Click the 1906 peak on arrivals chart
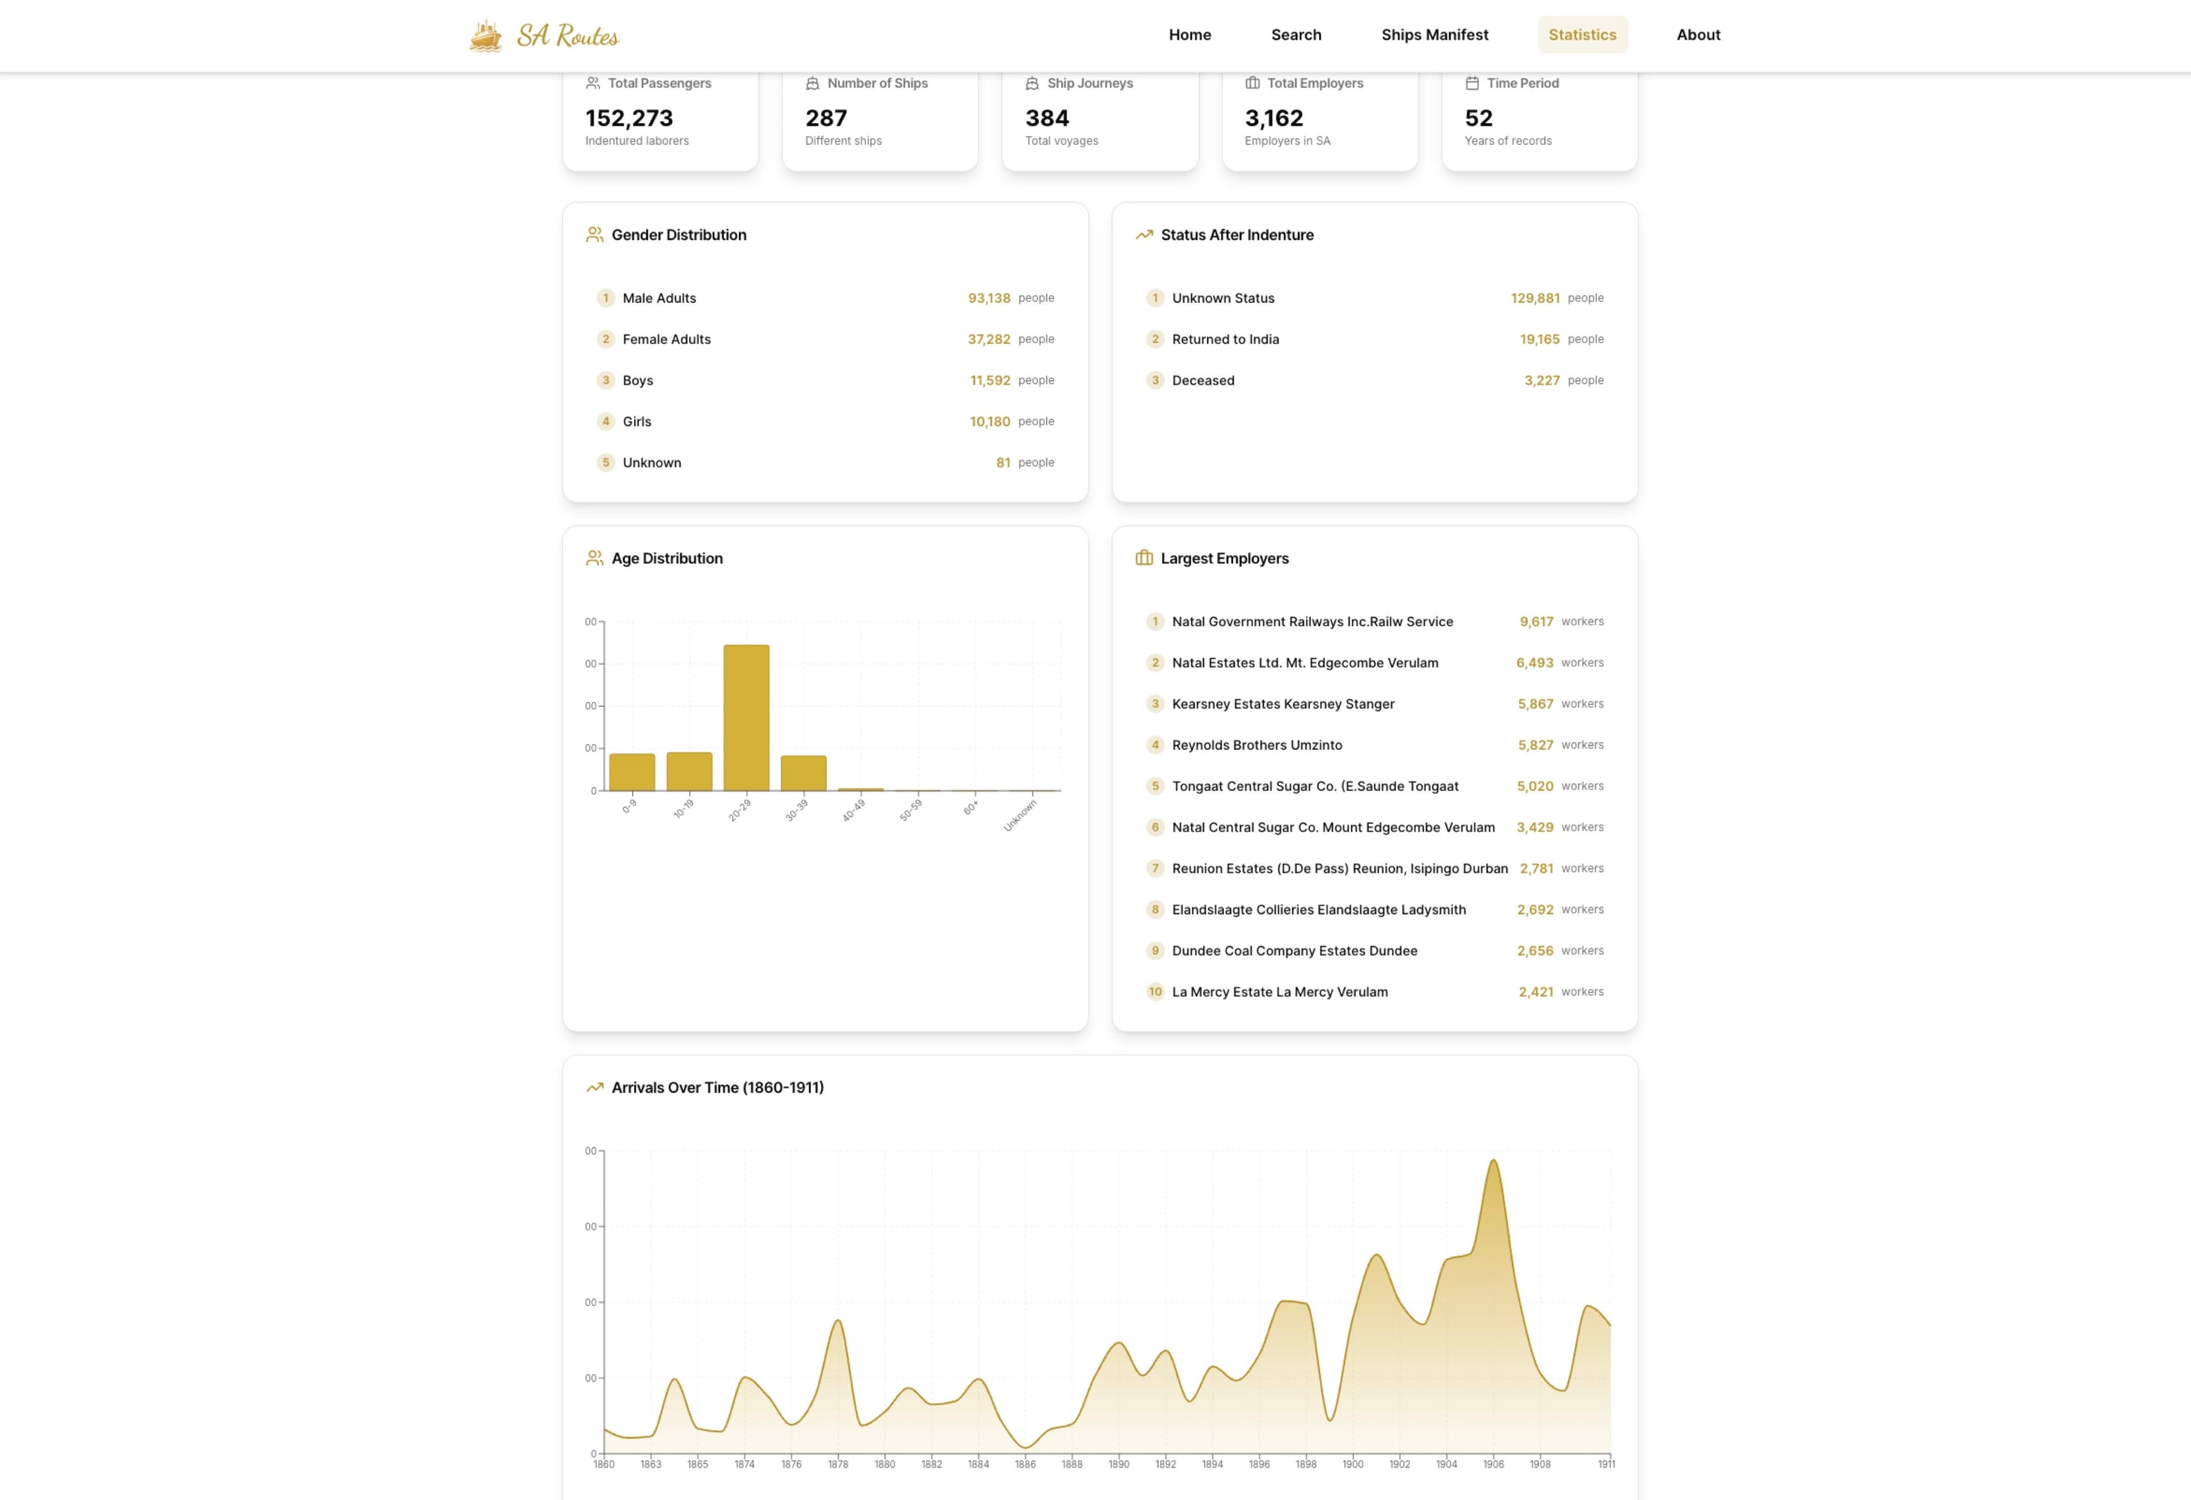 coord(1493,1162)
